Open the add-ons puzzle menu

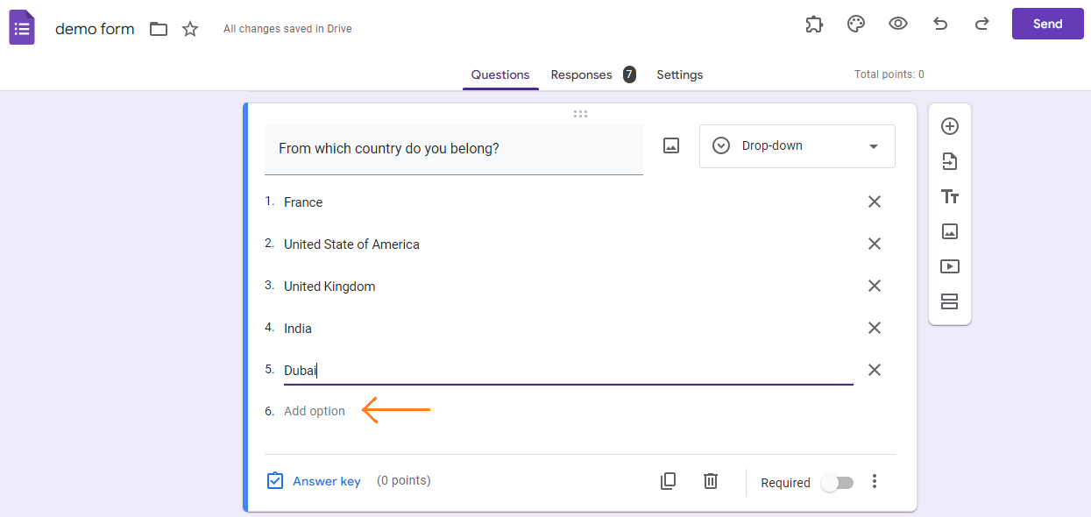[813, 24]
